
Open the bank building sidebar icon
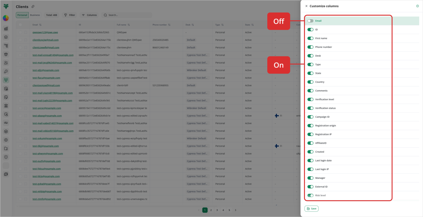(x=6, y=106)
